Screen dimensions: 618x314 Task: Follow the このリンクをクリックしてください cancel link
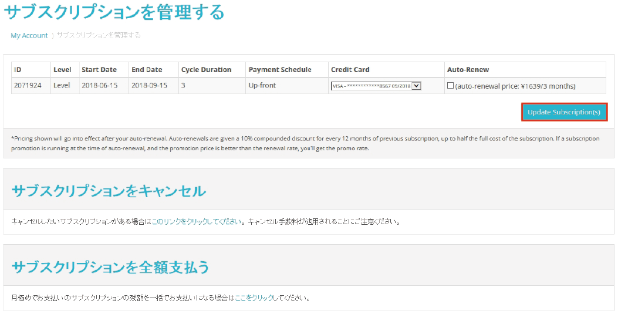196,222
